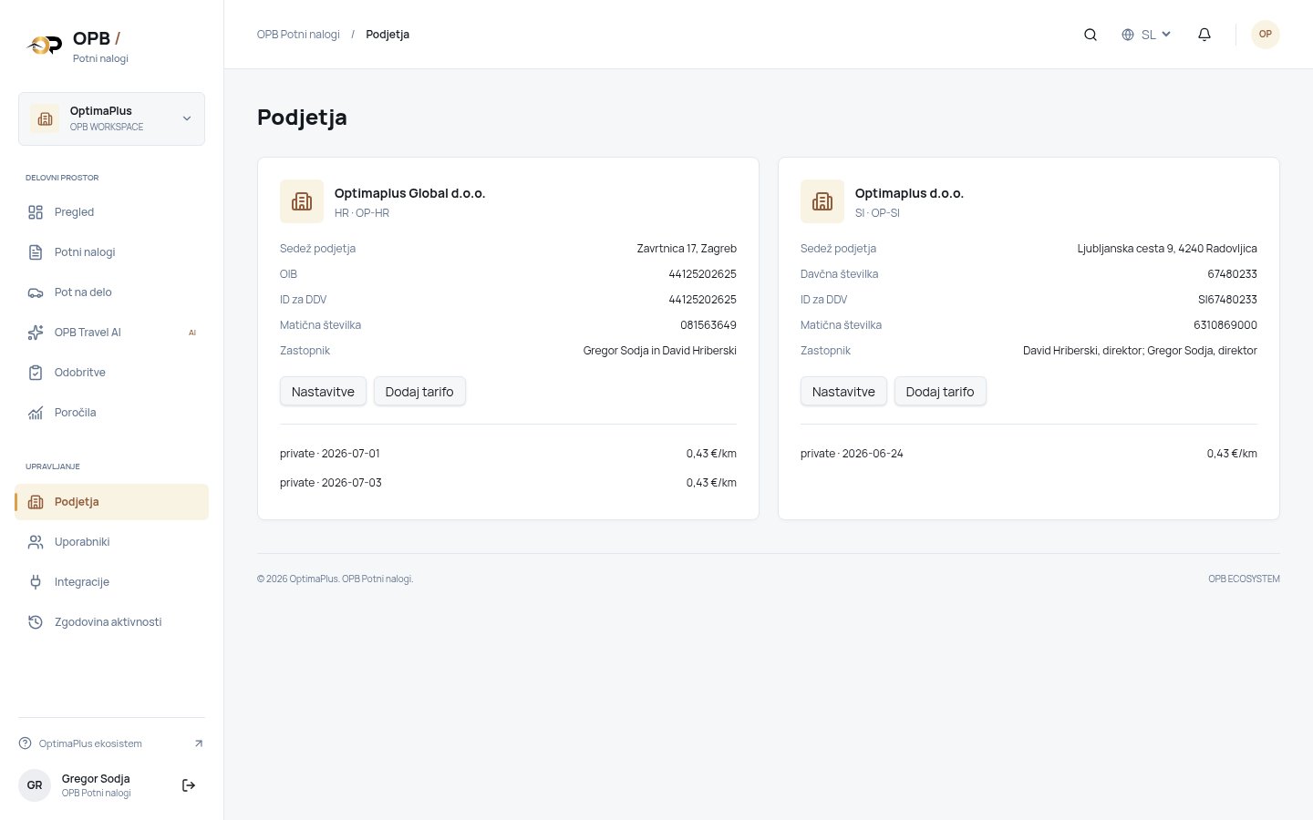This screenshot has width=1313, height=820.
Task: Click the private 2026-07-03 tariff row
Action: tap(508, 483)
